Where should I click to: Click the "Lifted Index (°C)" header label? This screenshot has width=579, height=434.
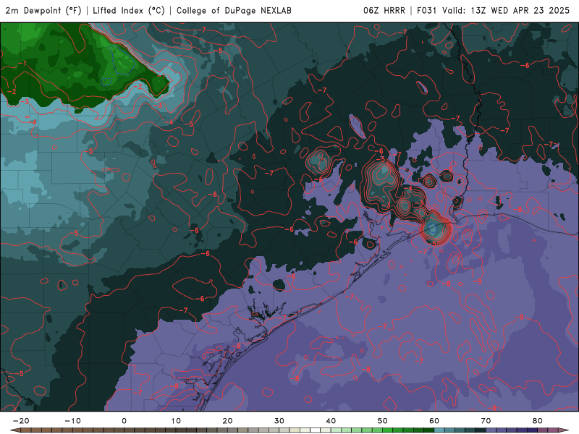coord(129,11)
